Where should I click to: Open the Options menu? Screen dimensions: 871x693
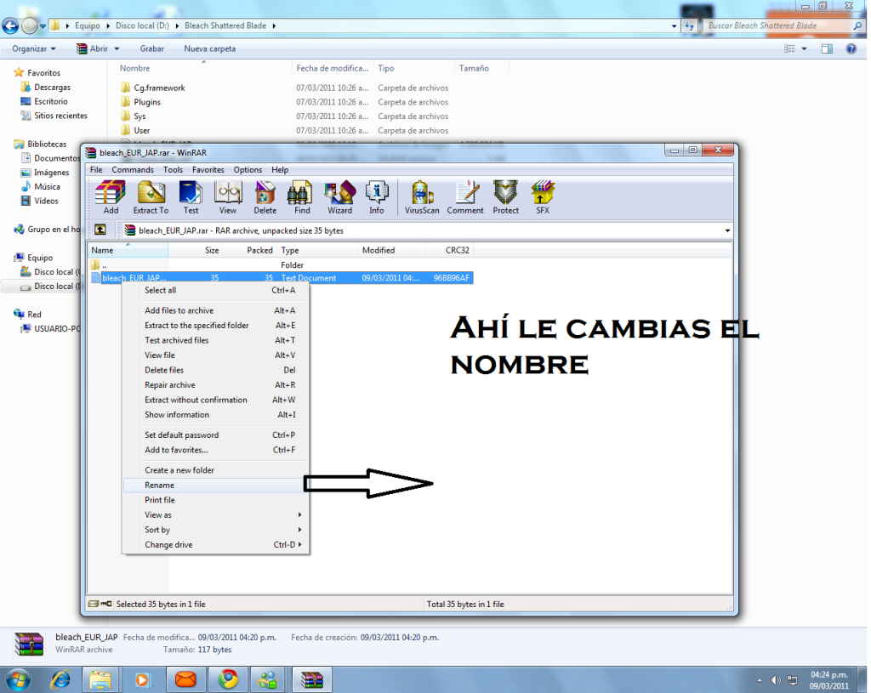click(248, 170)
